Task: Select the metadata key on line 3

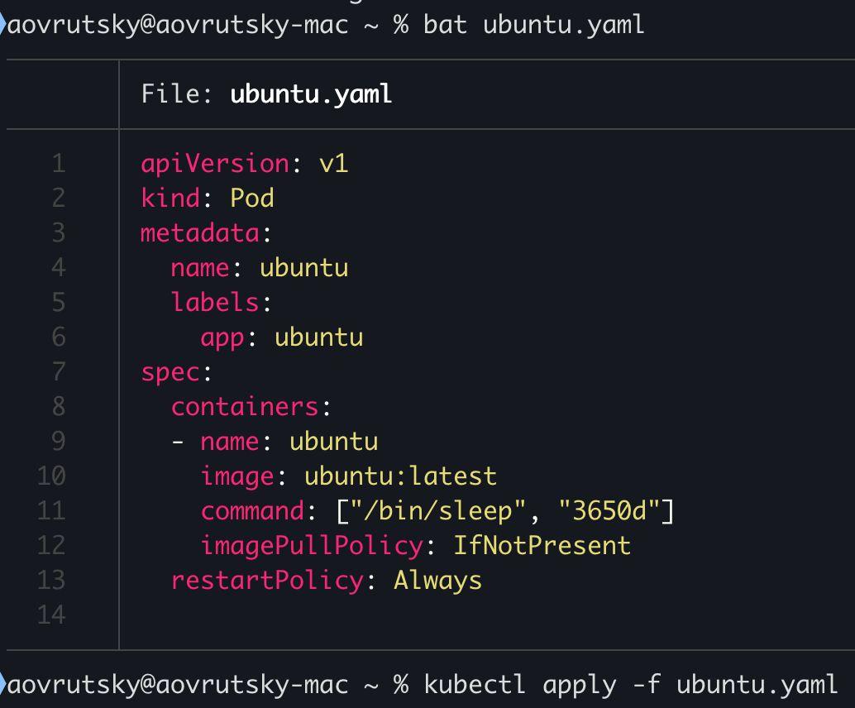Action: coord(198,232)
